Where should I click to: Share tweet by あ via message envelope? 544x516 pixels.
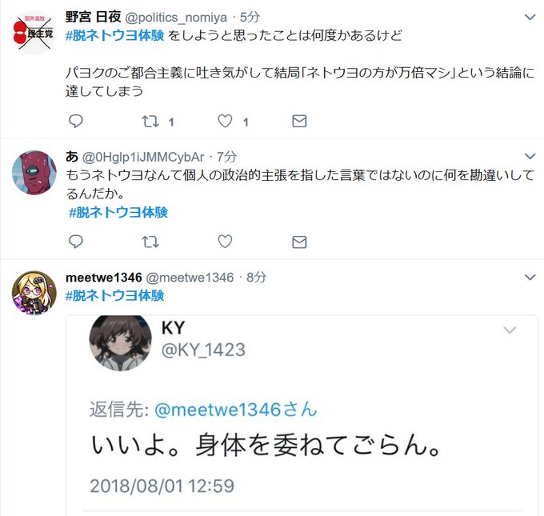click(299, 242)
